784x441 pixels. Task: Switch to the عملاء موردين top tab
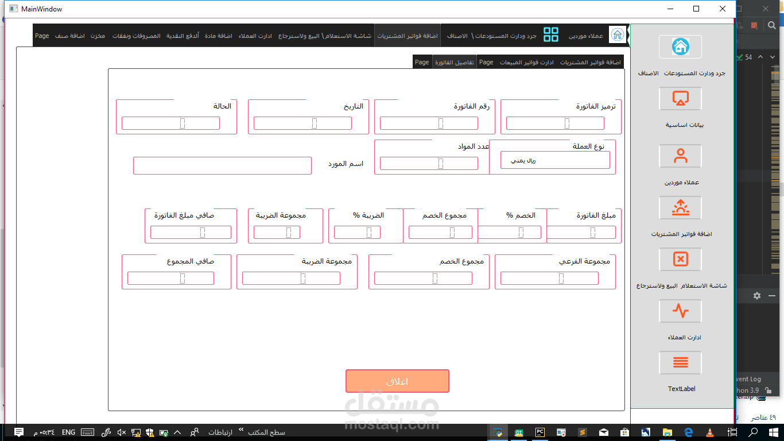(x=586, y=36)
